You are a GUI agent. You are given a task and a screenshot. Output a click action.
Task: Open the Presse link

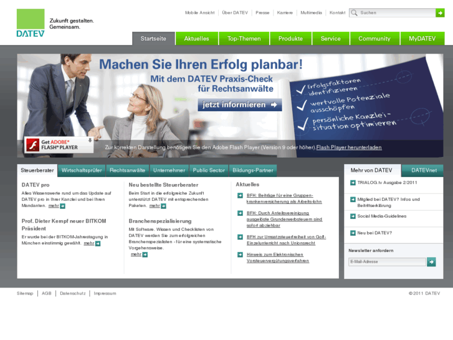click(x=262, y=12)
